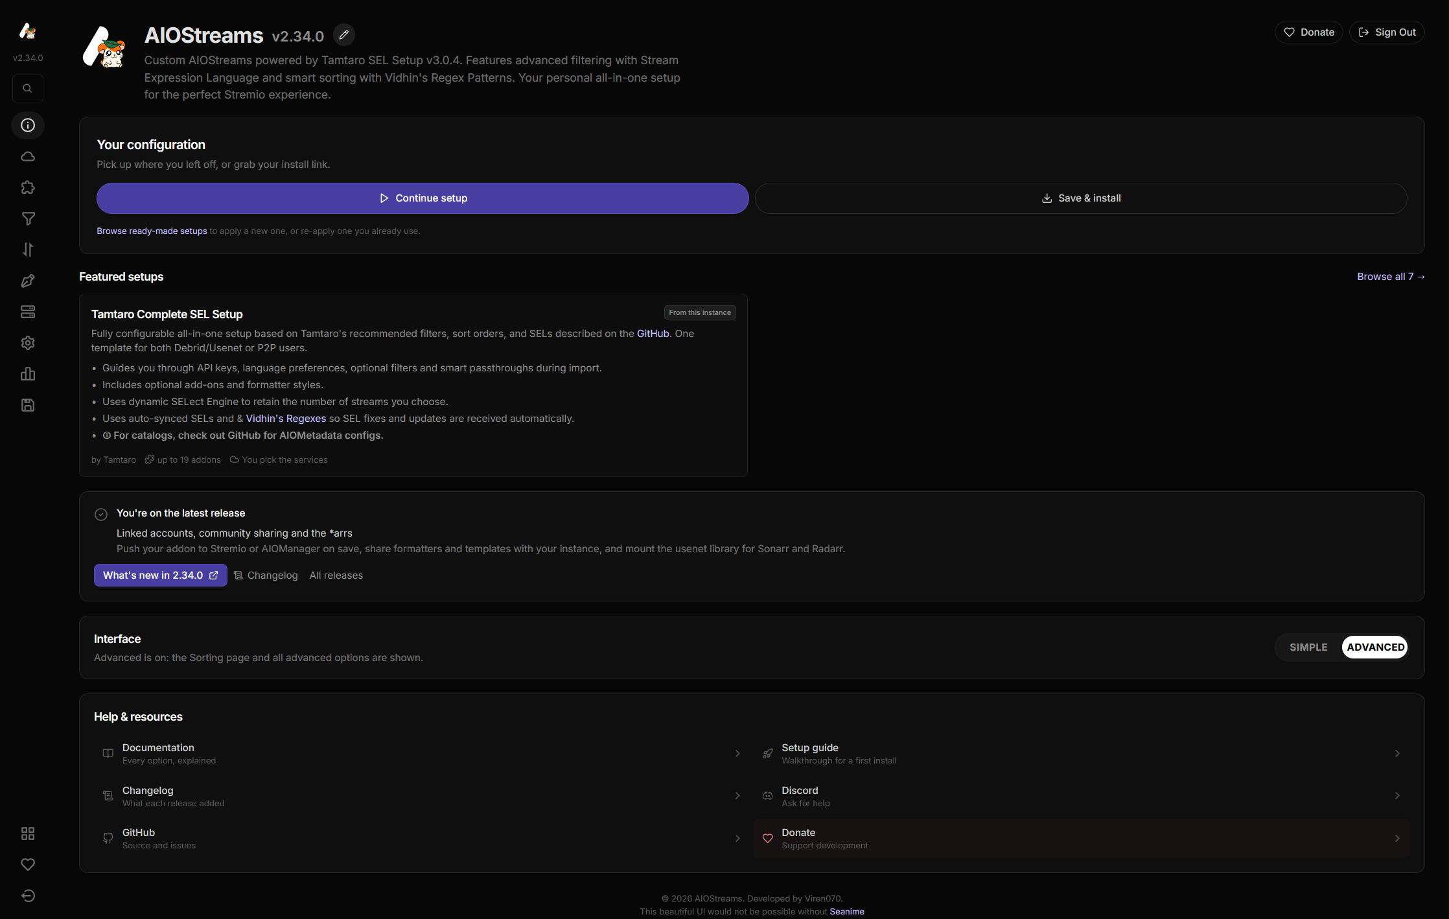Click the latest release checkmark icon

coord(101,515)
